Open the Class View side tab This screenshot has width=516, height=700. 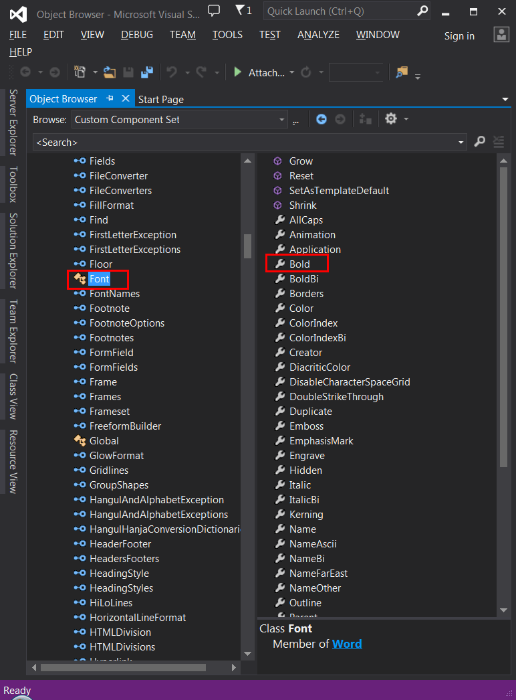click(x=13, y=396)
